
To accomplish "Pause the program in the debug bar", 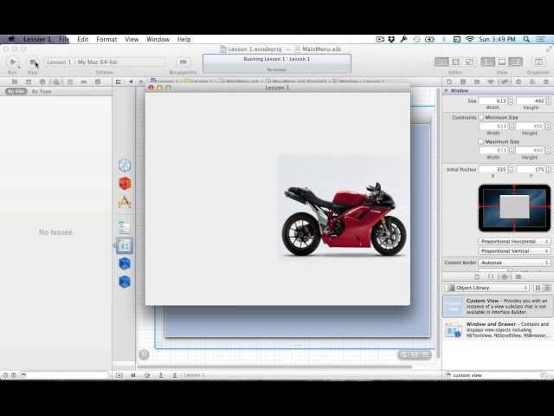I will tap(133, 375).
